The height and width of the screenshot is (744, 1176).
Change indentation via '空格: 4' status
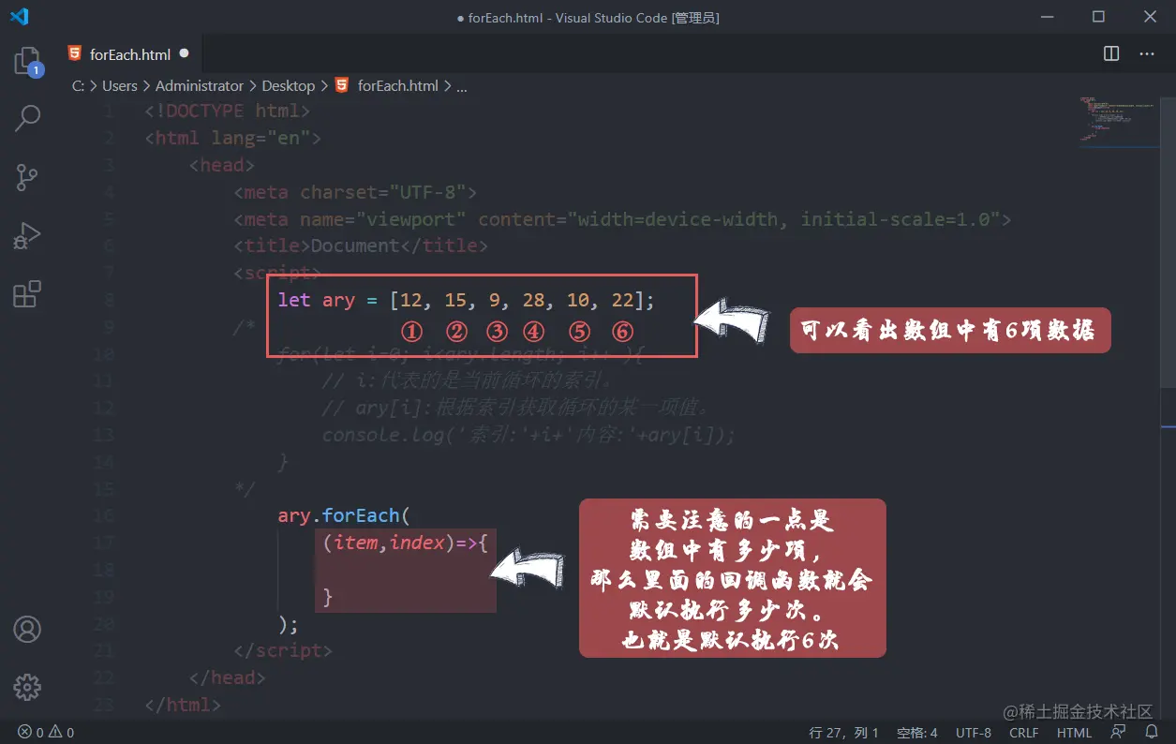917,732
